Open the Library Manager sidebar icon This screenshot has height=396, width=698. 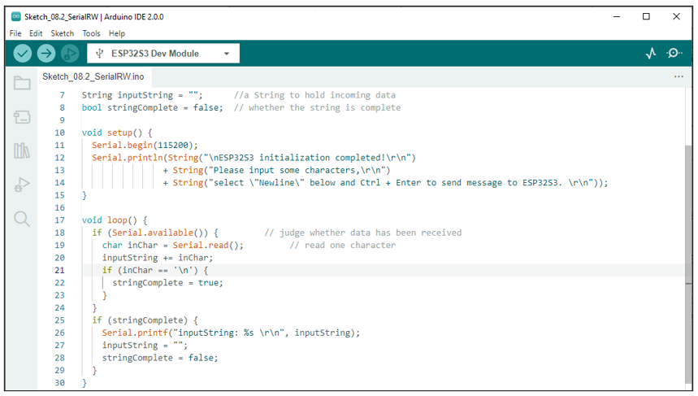pos(22,150)
